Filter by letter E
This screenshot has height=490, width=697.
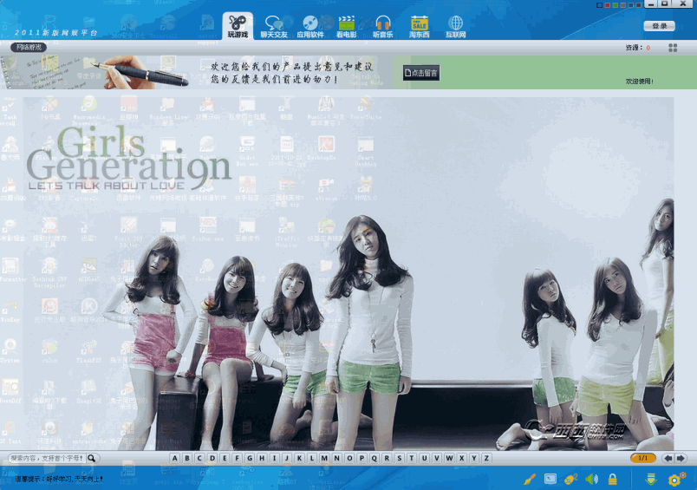[225, 458]
